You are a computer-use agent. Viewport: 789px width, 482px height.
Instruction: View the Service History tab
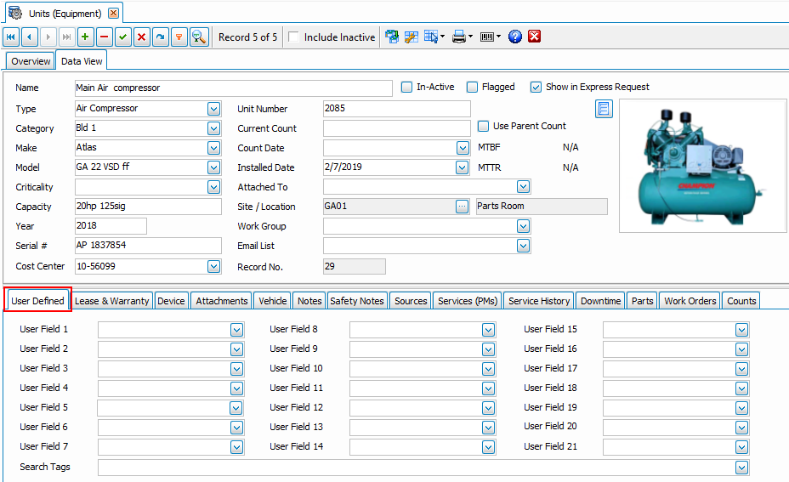click(x=539, y=301)
